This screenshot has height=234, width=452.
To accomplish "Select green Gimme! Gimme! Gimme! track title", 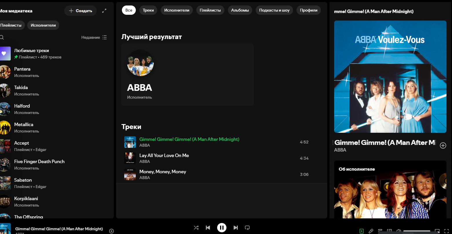I will click(x=189, y=139).
